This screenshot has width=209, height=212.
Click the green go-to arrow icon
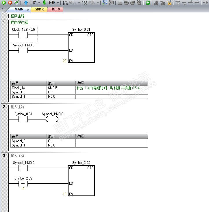(x=148, y=3)
